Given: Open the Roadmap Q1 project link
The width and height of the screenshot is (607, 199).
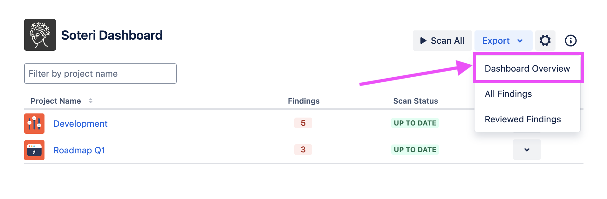Looking at the screenshot, I should pos(79,150).
